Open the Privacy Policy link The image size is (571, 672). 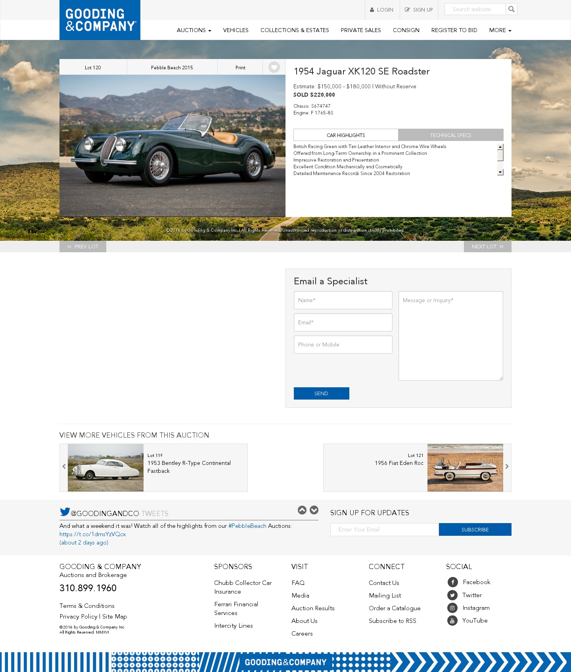click(x=79, y=617)
